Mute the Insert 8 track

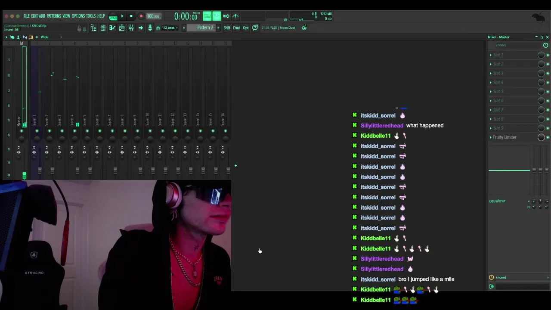pyautogui.click(x=125, y=131)
